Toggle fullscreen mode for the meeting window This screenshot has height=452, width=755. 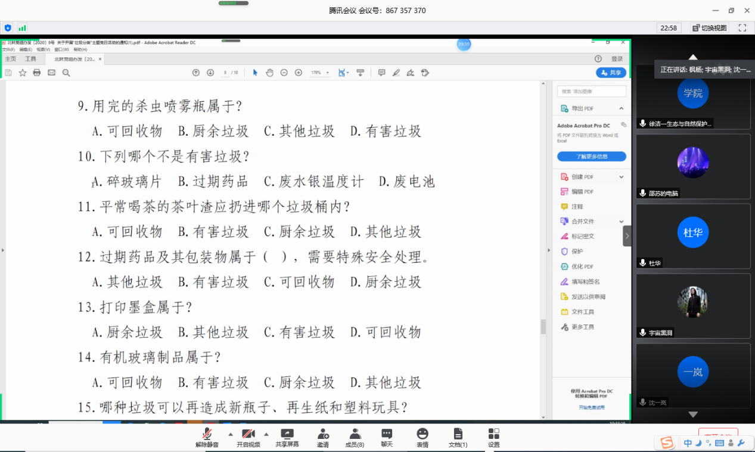(742, 28)
